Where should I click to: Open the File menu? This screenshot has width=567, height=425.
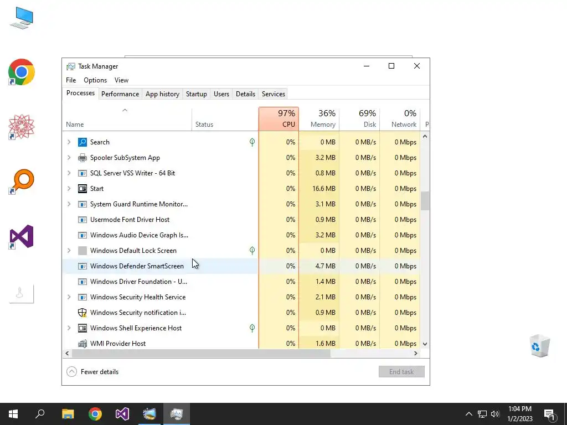click(x=71, y=80)
